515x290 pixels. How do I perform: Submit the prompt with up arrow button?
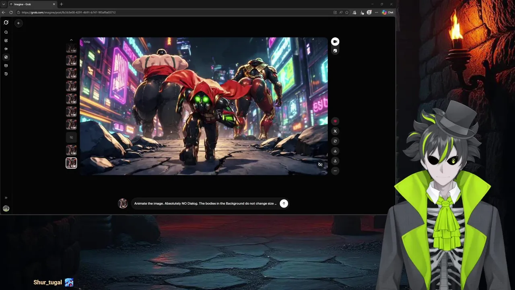click(284, 203)
